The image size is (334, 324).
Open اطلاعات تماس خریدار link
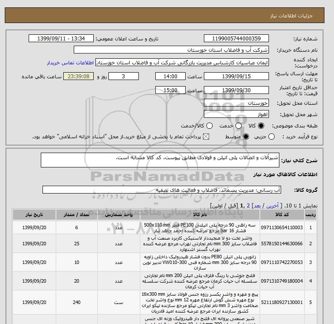70,63
